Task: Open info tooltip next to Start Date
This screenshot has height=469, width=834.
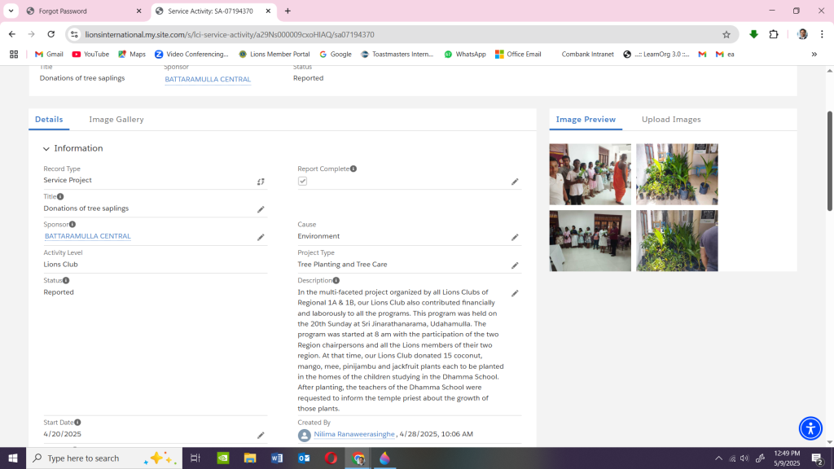Action: click(77, 423)
